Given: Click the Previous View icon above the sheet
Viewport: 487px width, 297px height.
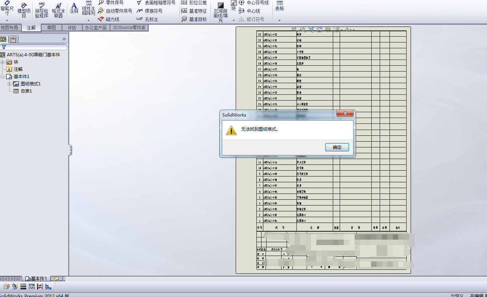Looking at the screenshot, I should (x=311, y=29).
